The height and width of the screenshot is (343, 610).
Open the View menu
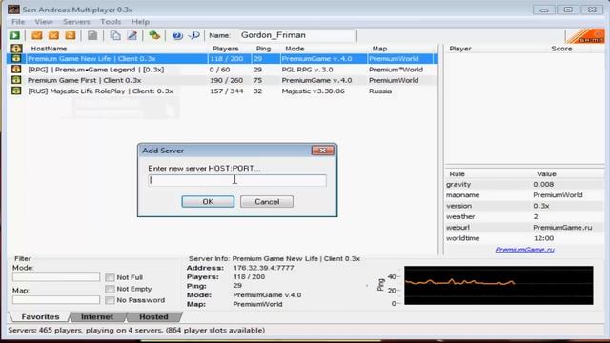pos(44,22)
